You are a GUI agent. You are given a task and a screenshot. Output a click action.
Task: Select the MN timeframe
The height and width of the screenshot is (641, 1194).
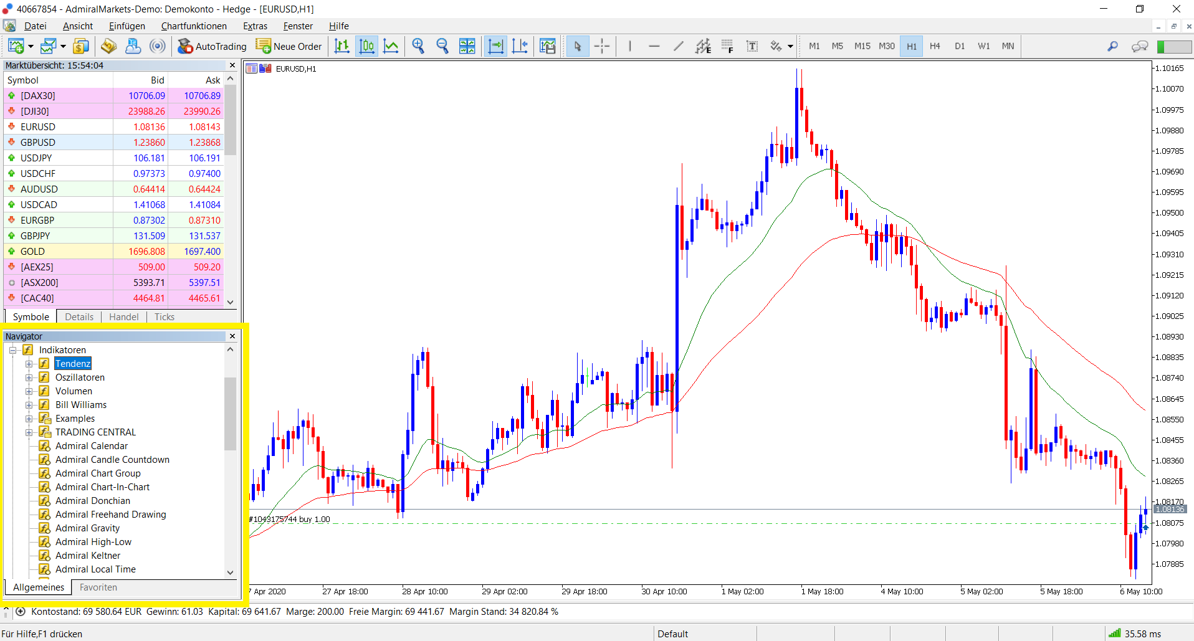coord(1008,46)
